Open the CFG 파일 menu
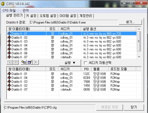 [9, 10]
